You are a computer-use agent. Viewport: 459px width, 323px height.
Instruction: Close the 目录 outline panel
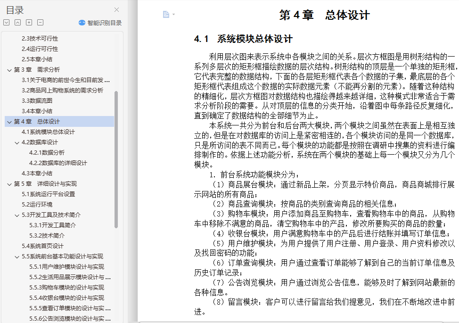click(x=116, y=9)
